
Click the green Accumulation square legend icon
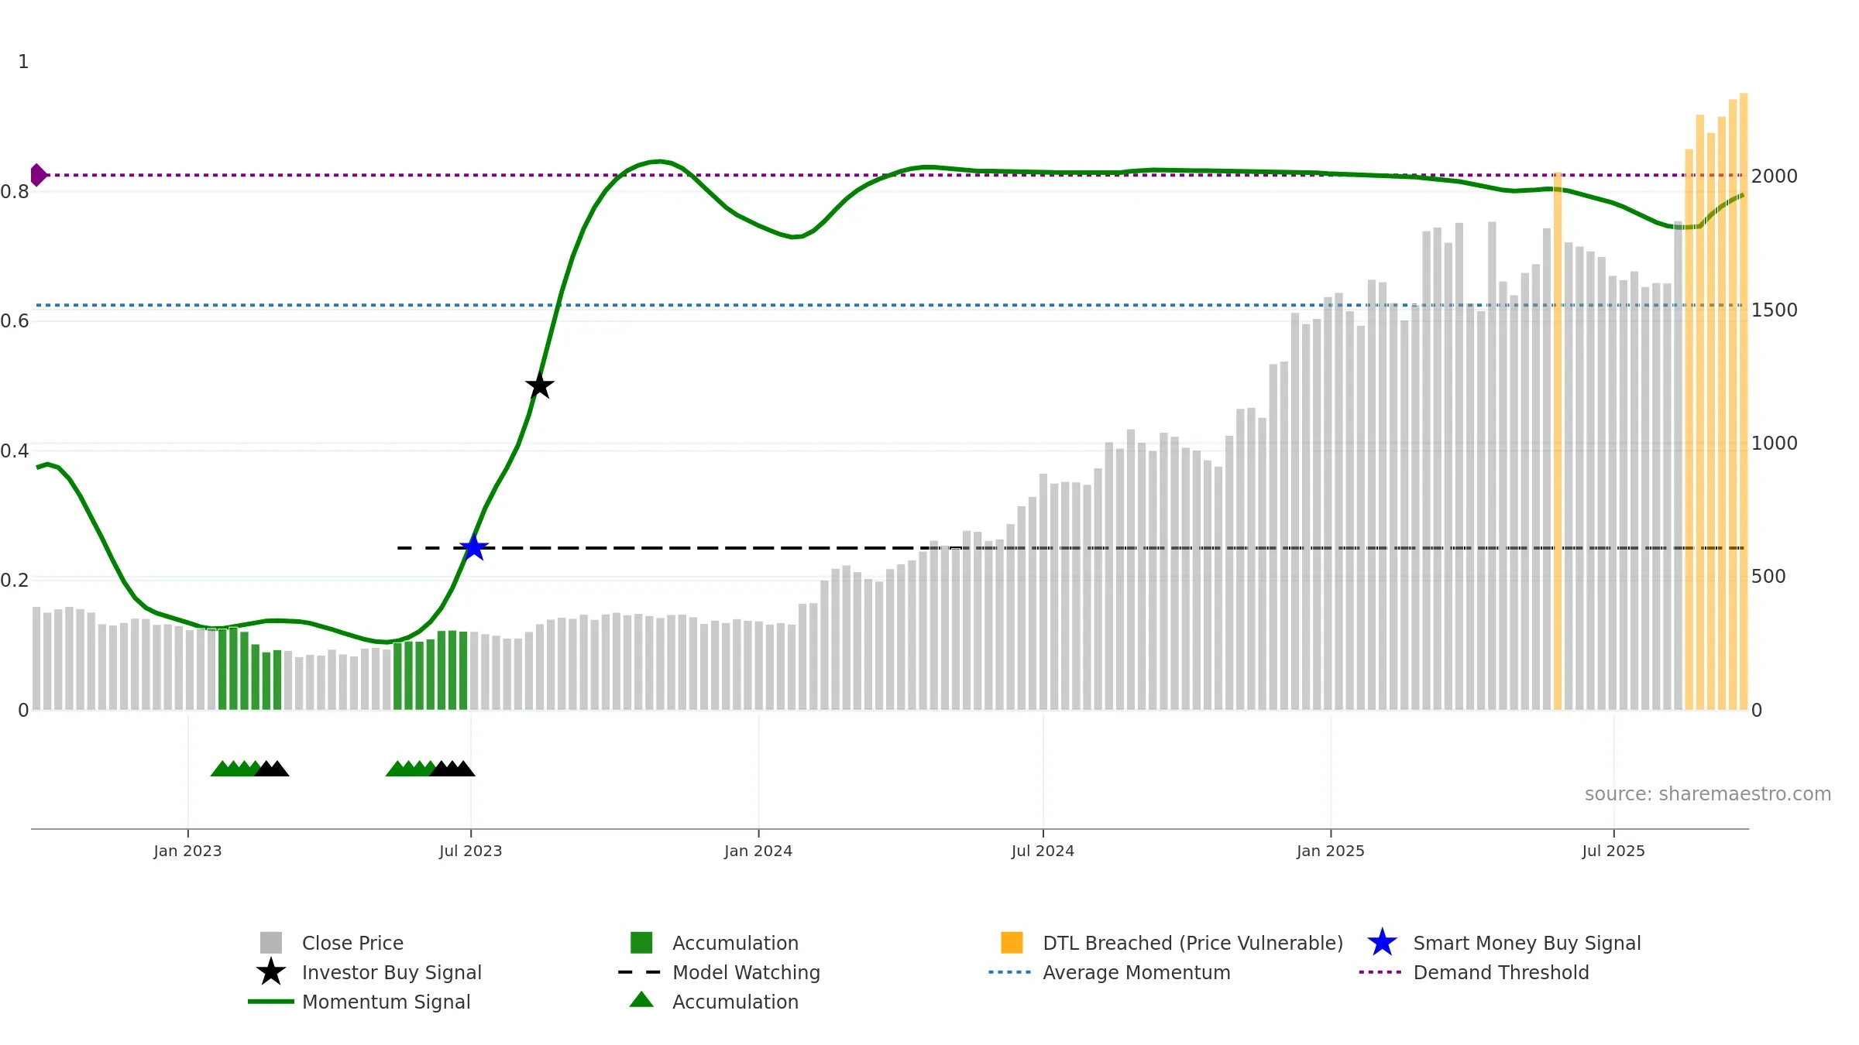coord(641,943)
